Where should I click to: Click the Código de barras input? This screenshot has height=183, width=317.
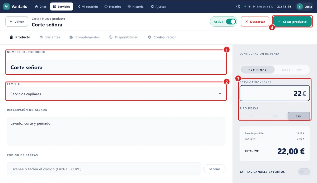pyautogui.click(x=104, y=169)
